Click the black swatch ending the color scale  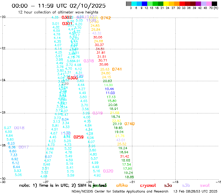pos(214,4)
